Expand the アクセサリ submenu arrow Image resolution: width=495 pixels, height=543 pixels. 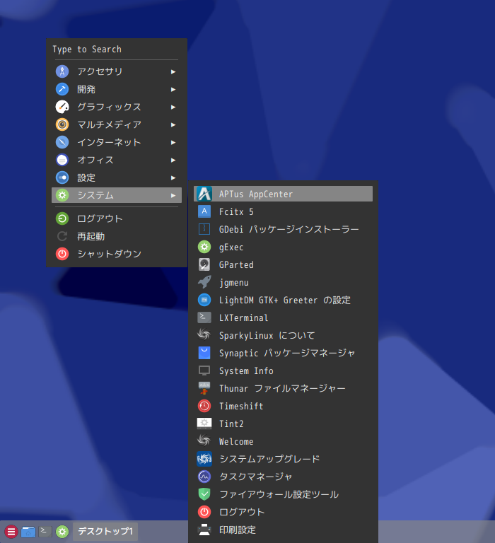click(173, 71)
